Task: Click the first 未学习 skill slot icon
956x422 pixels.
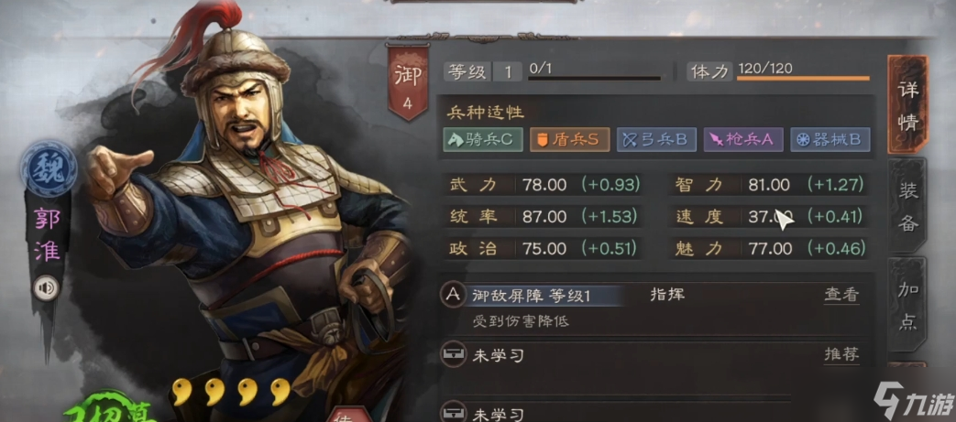Action: click(x=453, y=356)
